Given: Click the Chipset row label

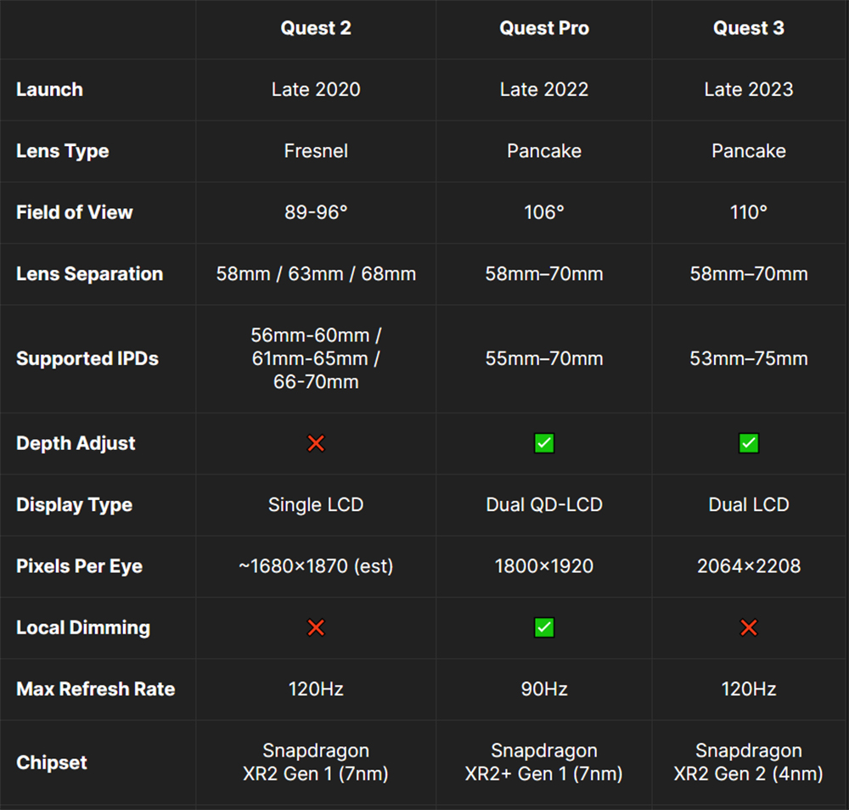Looking at the screenshot, I should pos(52,762).
